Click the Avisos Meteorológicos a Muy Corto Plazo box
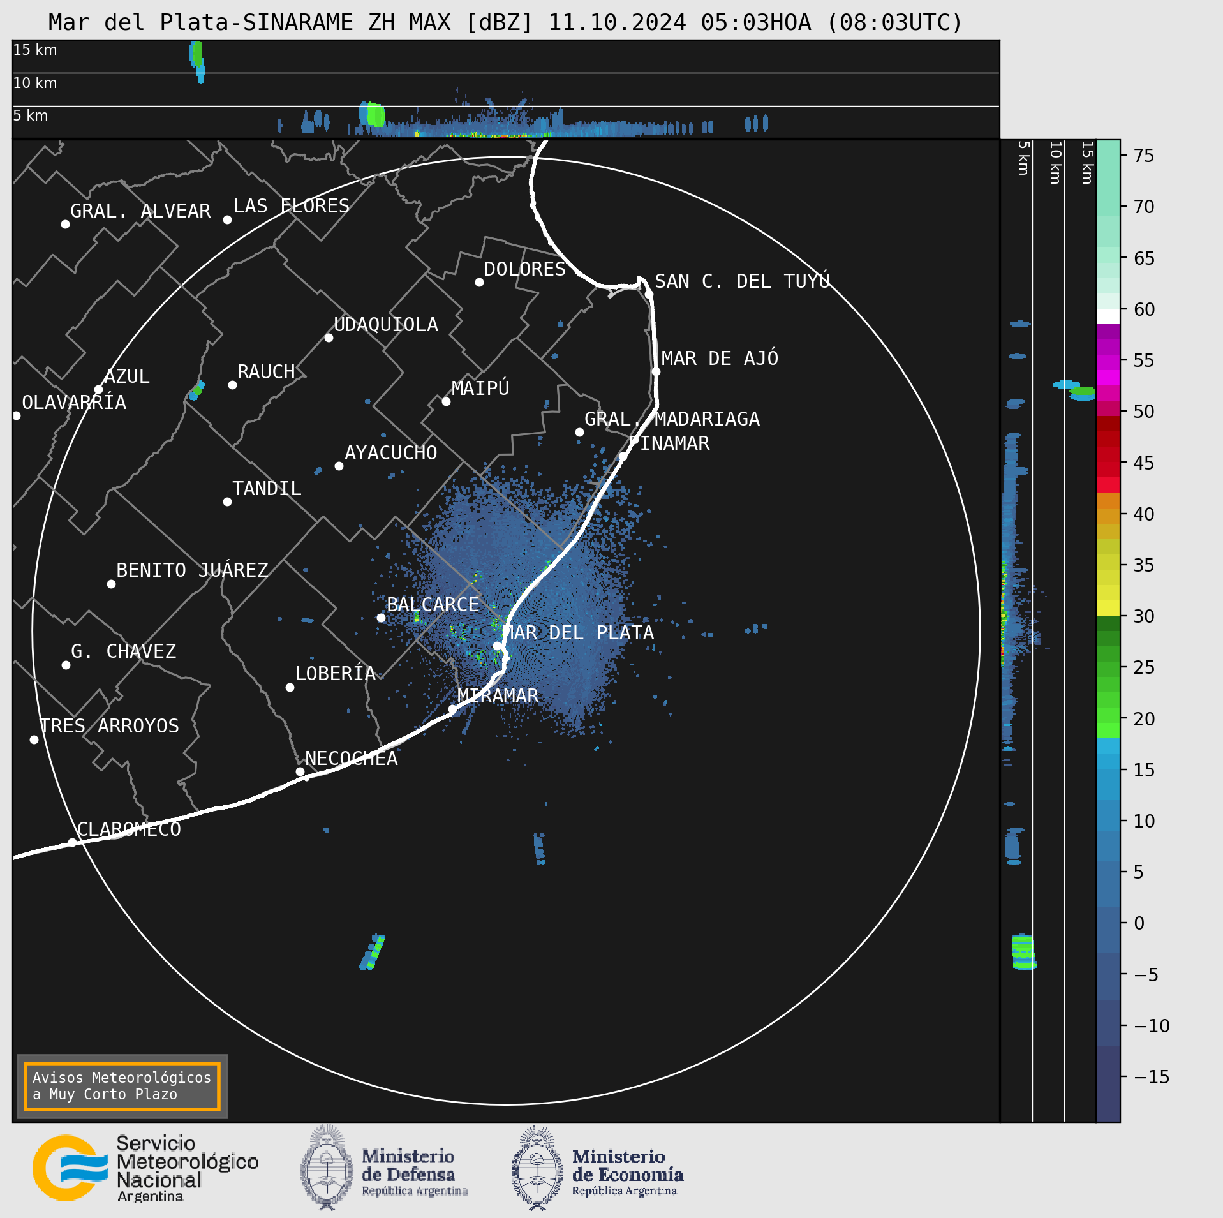 tap(122, 1086)
